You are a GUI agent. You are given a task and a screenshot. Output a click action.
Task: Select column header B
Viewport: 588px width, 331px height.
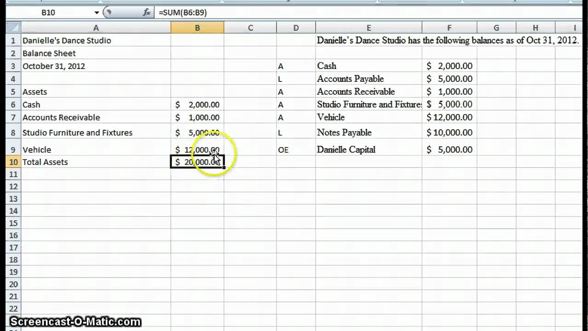[x=197, y=28]
